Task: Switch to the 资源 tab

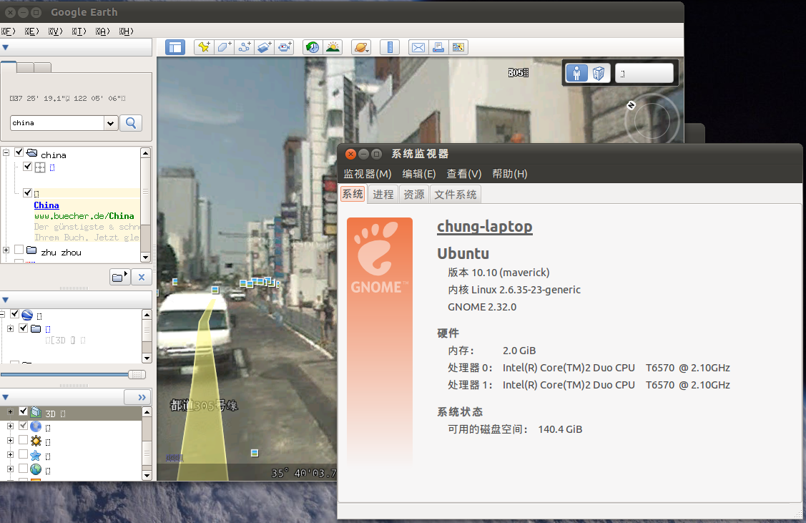Action: pos(414,195)
